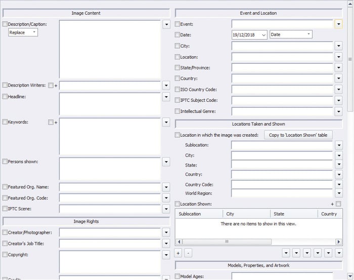
Task: Tick the Creator/Photographer checkbox
Action: pos(5,232)
